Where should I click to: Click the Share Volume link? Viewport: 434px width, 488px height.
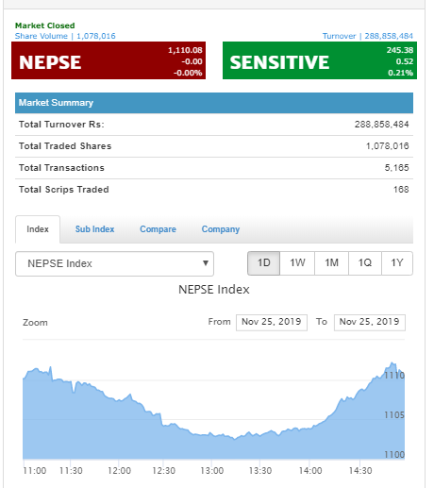pyautogui.click(x=65, y=36)
